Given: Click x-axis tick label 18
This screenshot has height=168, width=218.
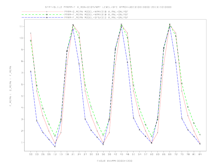Looking at the screenshot, I should click(67, 154).
